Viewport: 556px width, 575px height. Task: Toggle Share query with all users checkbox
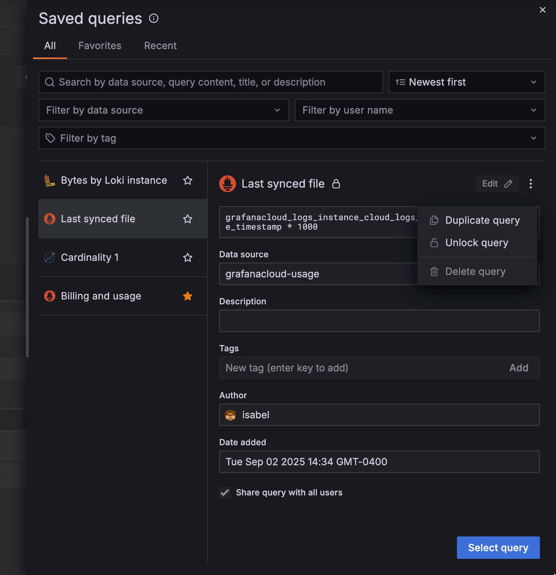click(x=225, y=493)
